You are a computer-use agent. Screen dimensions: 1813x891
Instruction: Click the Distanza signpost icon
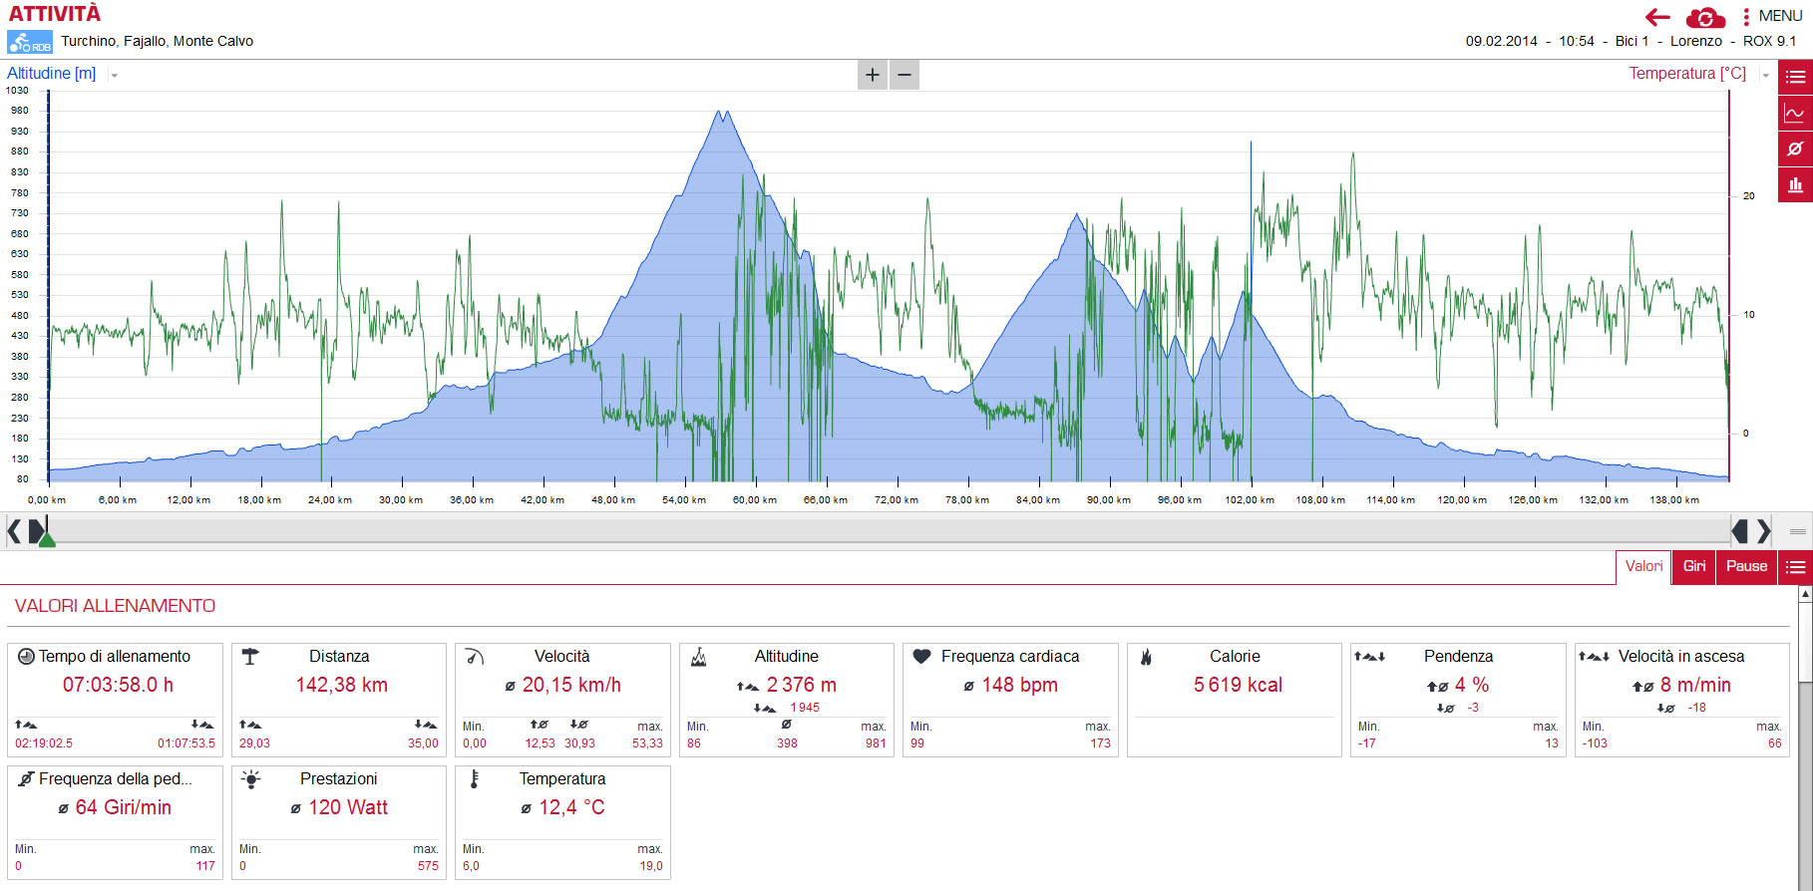click(x=250, y=657)
